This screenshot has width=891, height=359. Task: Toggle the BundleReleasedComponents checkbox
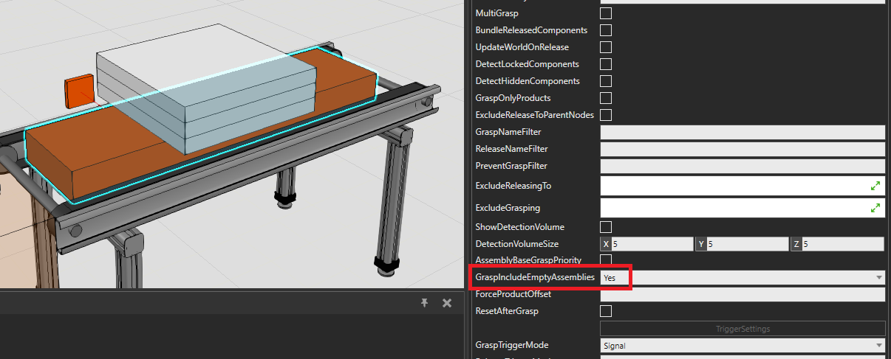click(x=606, y=30)
